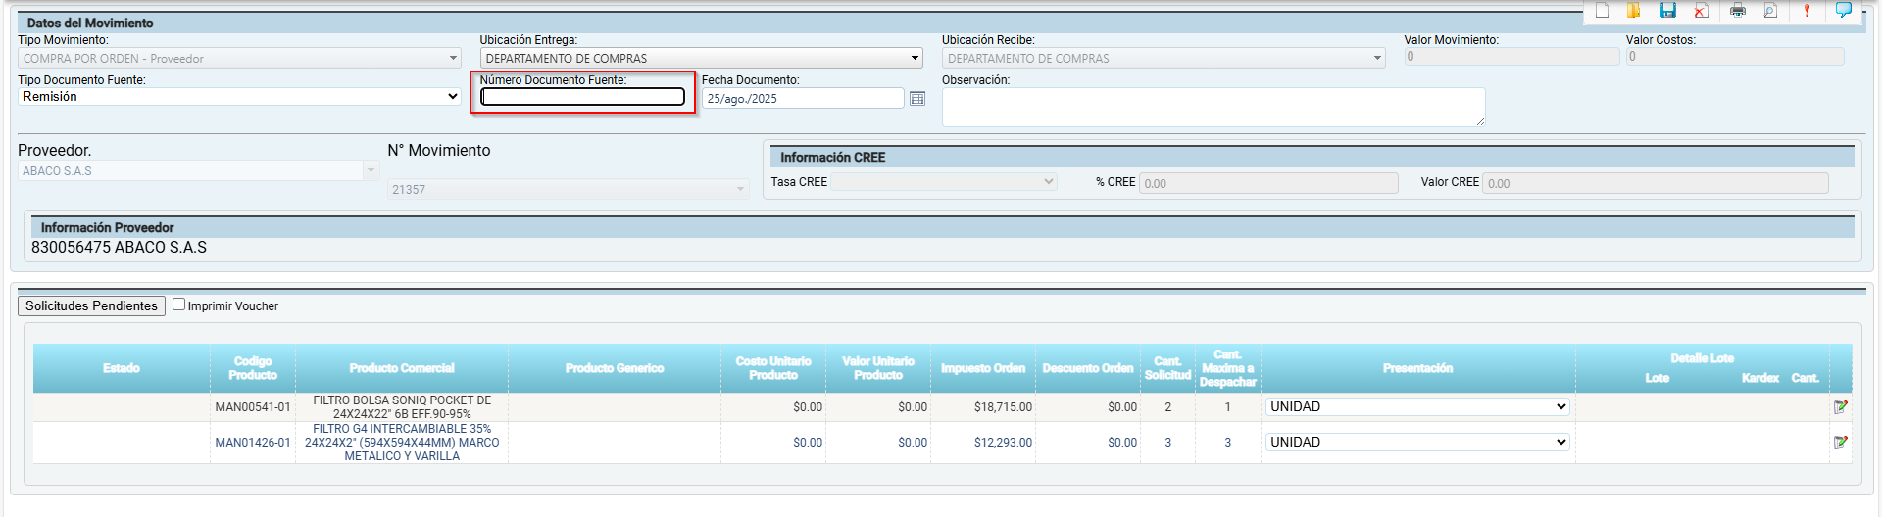Click the delete document red X icon
This screenshot has width=1882, height=517.
(x=1702, y=11)
